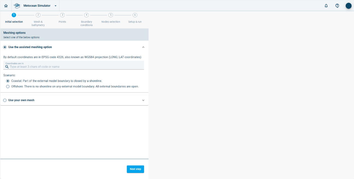Open the Metocean Simulator dropdown arrow
This screenshot has width=354, height=179.
56,6
